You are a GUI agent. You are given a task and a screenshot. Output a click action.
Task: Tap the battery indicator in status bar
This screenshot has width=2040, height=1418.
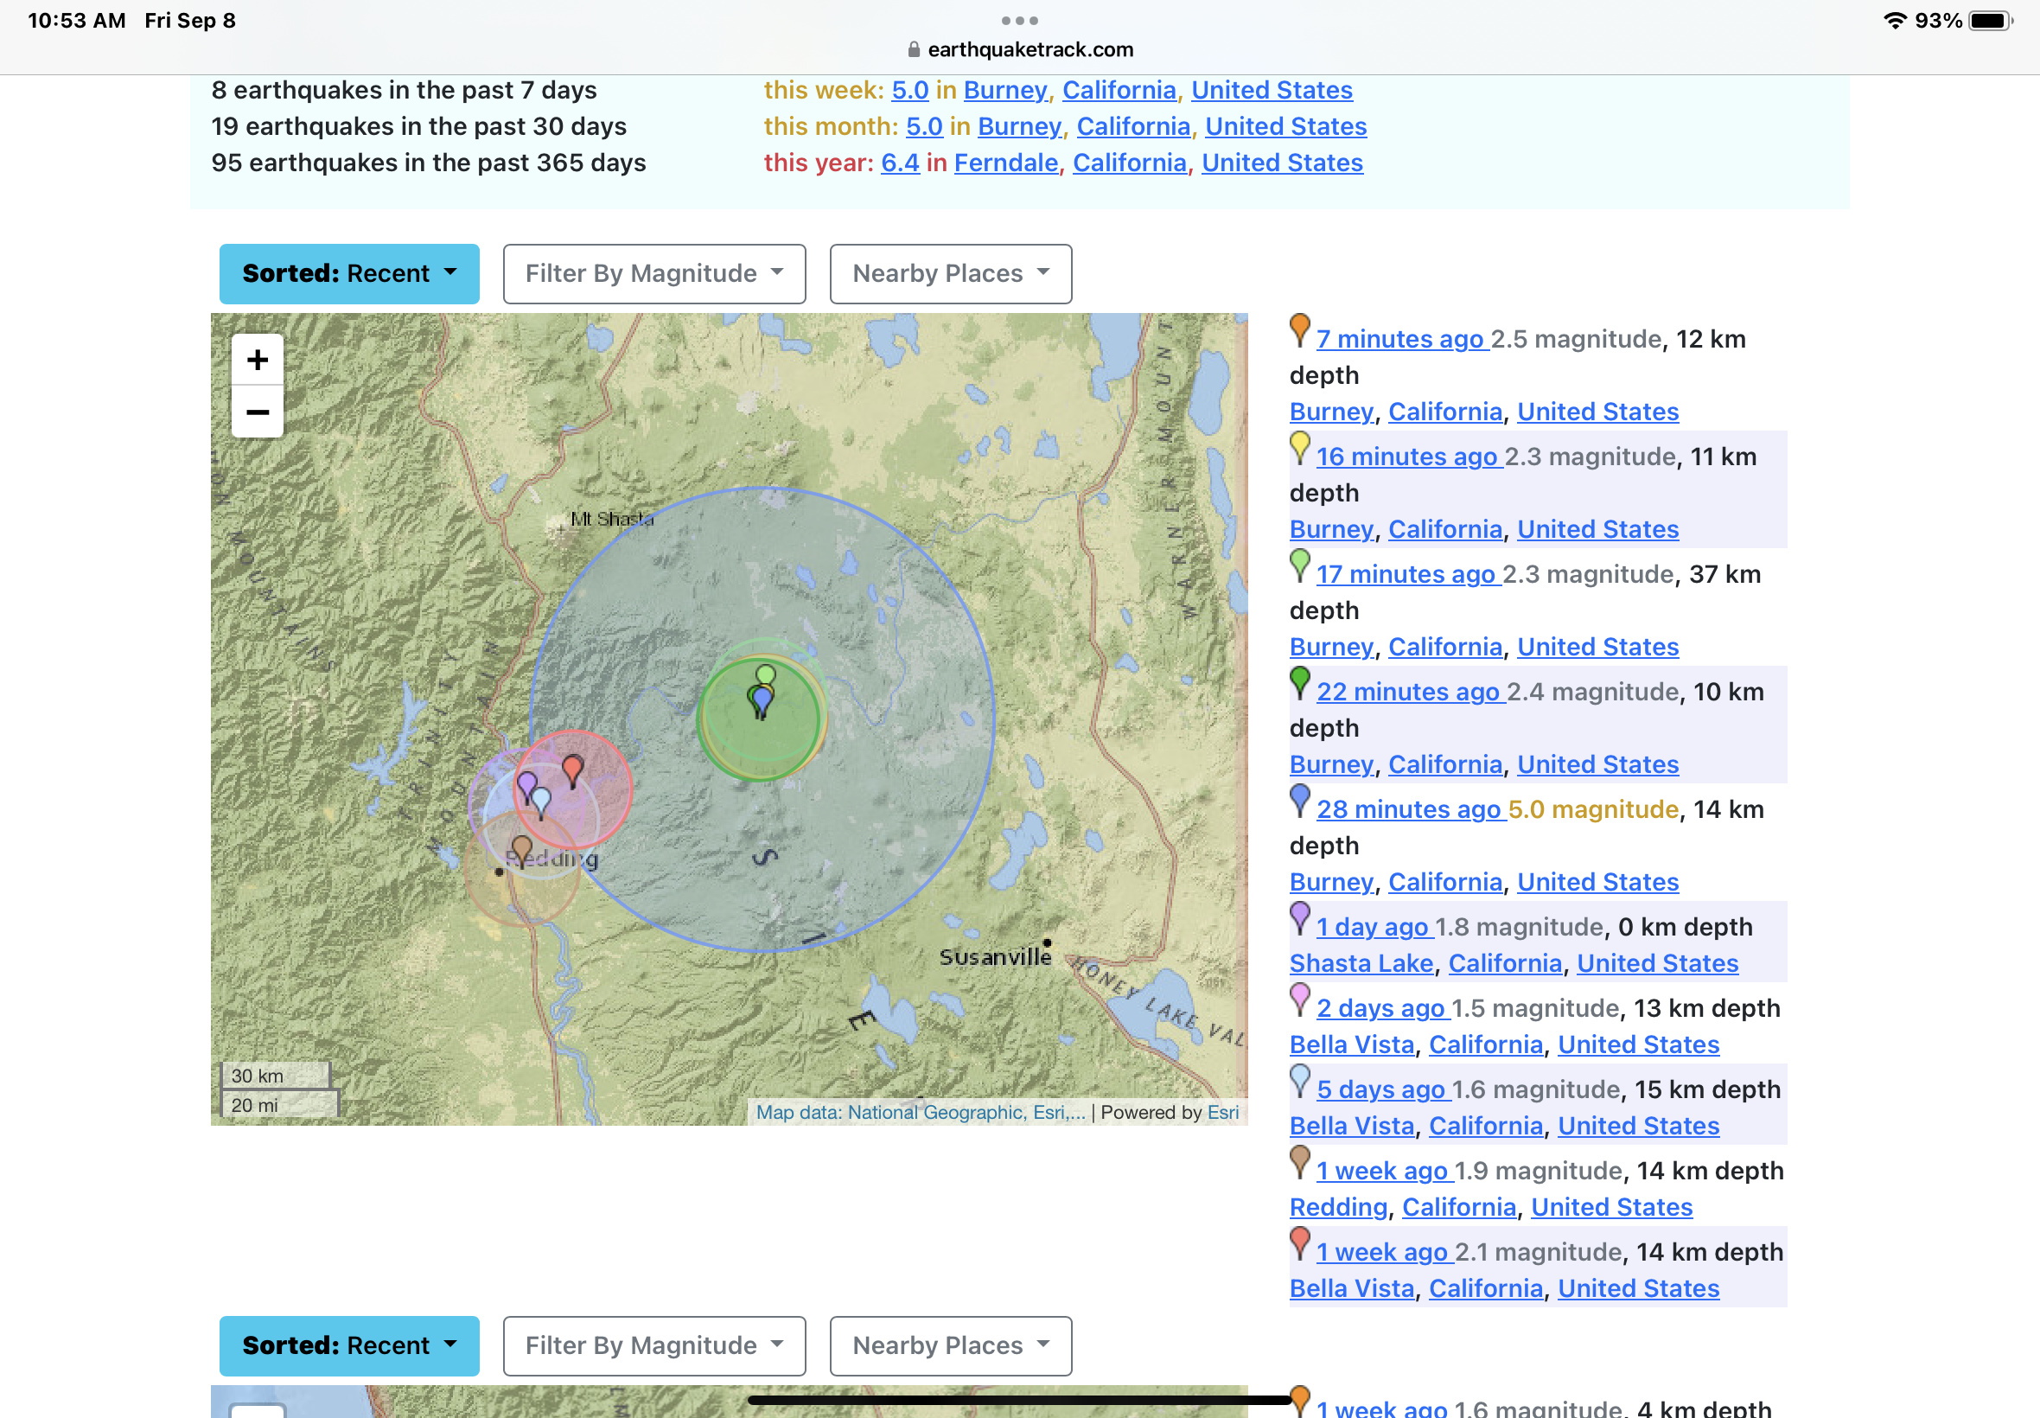1990,21
